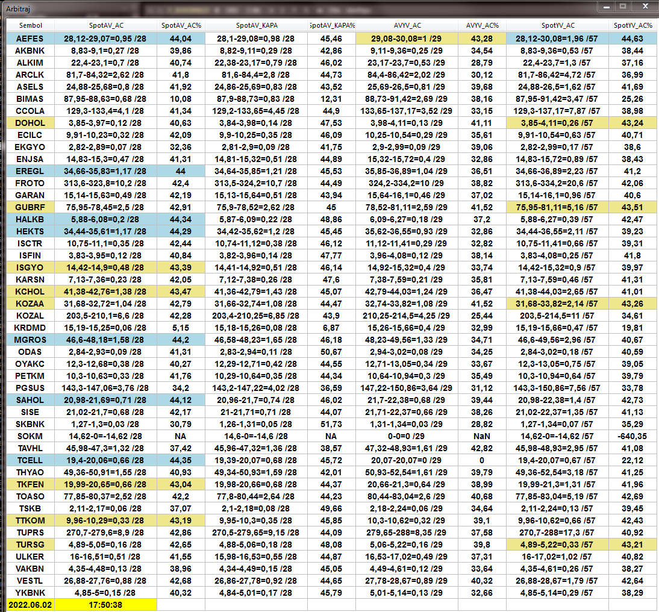The width and height of the screenshot is (659, 612).
Task: Select the TURSG symbol cell
Action: coord(30,545)
